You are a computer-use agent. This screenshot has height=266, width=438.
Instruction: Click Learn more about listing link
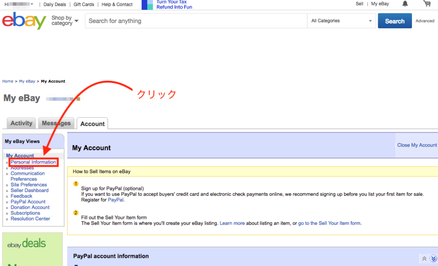232,223
